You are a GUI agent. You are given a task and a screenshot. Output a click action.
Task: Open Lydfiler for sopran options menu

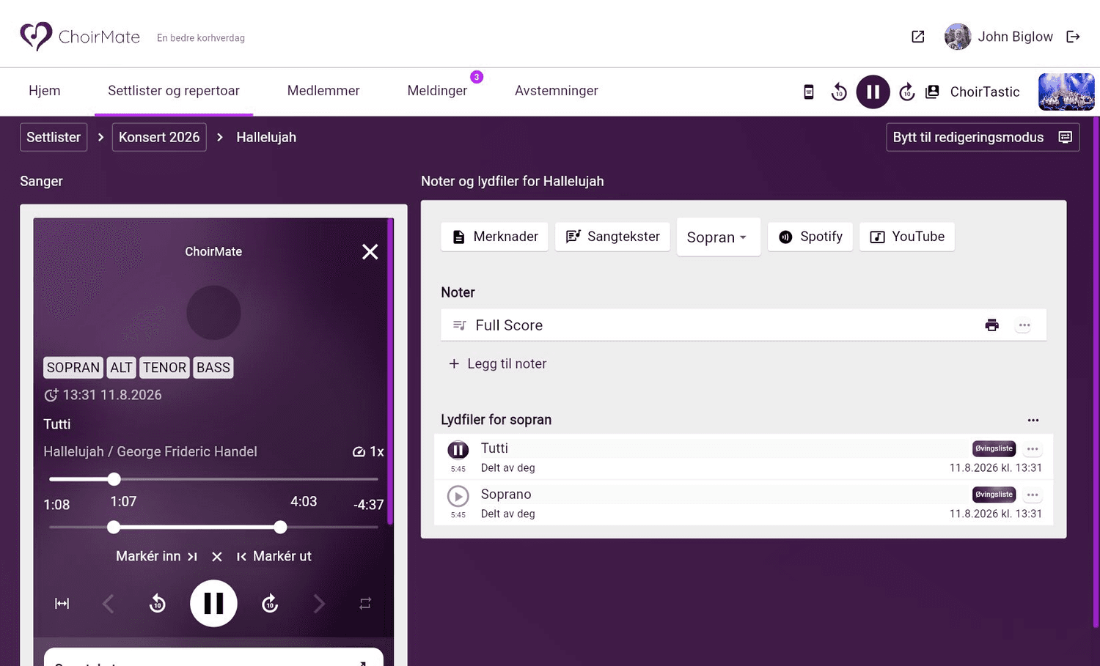[x=1033, y=421]
